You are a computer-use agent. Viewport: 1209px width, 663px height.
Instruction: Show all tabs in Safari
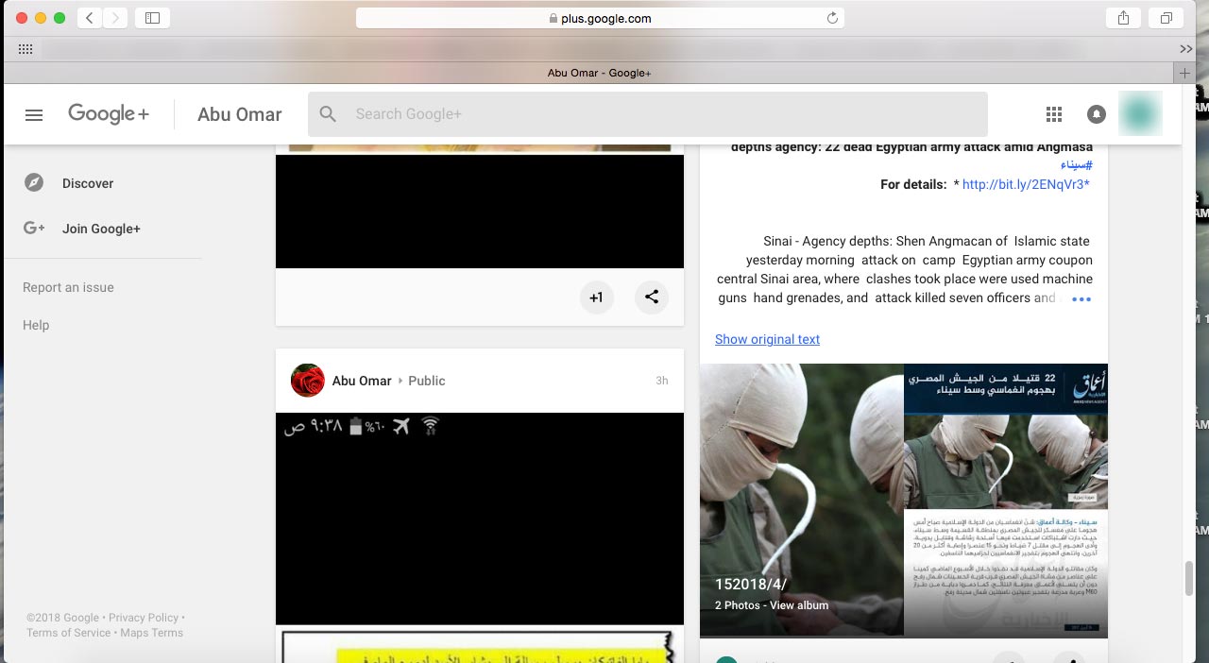[x=1166, y=18]
